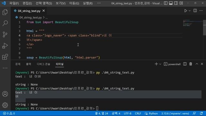Open the Accounts menu icon
The height and width of the screenshot is (116, 206).
tap(5, 94)
